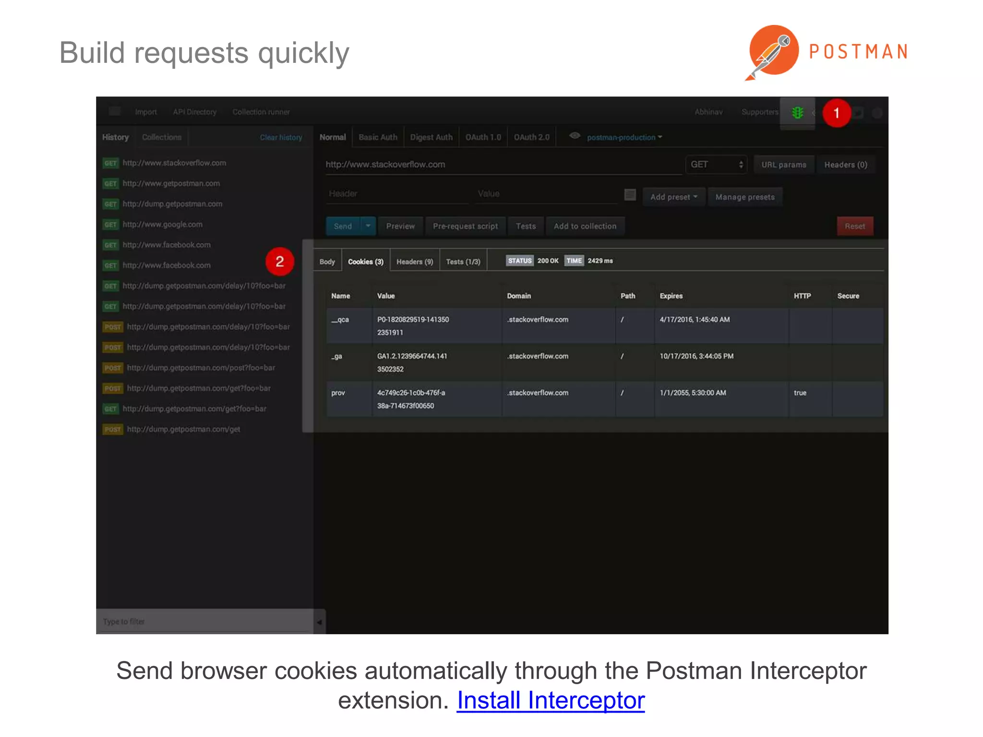Click POST badge of dump.getpostman.com/get entry

(113, 429)
